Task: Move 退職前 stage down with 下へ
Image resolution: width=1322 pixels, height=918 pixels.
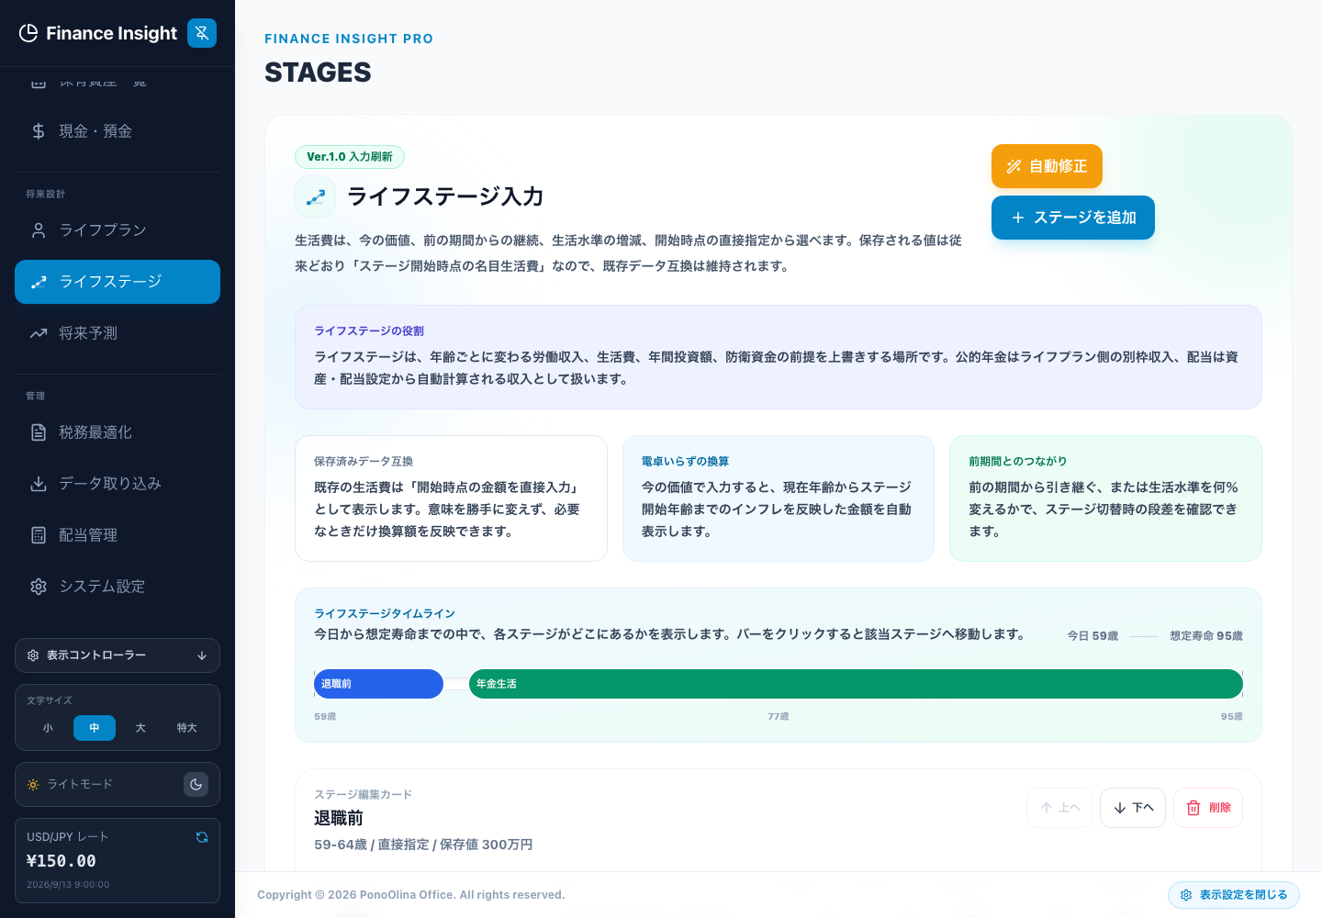Action: pyautogui.click(x=1133, y=808)
